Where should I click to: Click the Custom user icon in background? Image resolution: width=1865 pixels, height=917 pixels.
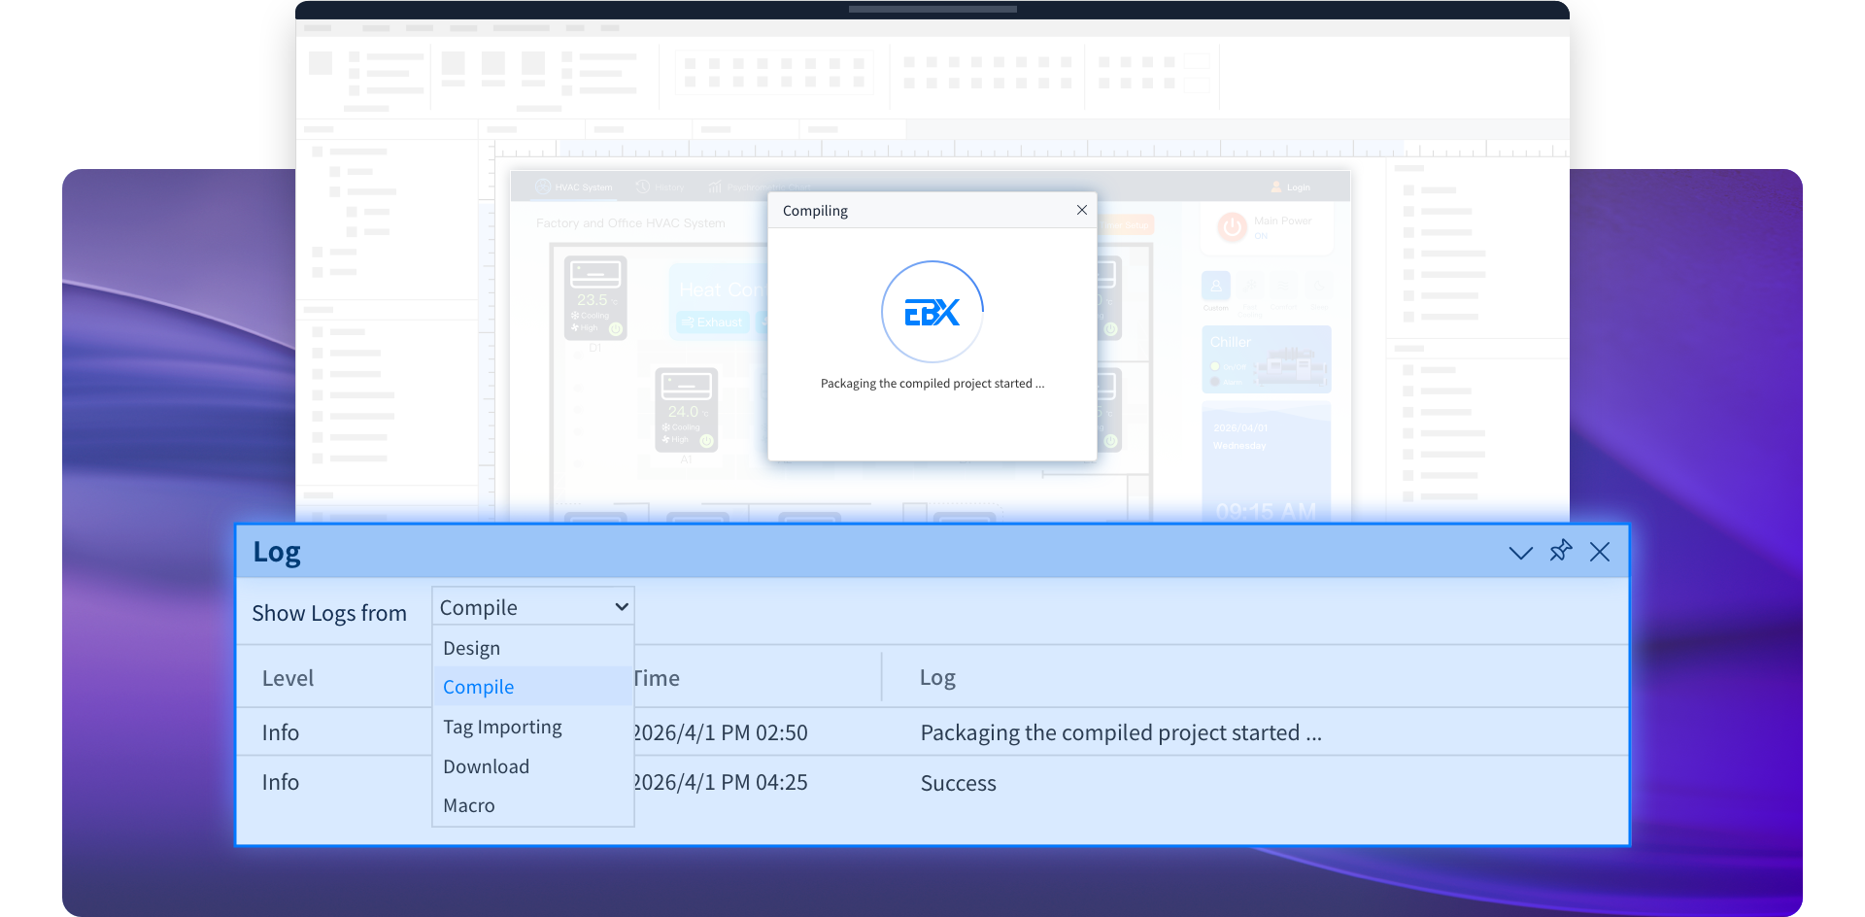[1216, 287]
